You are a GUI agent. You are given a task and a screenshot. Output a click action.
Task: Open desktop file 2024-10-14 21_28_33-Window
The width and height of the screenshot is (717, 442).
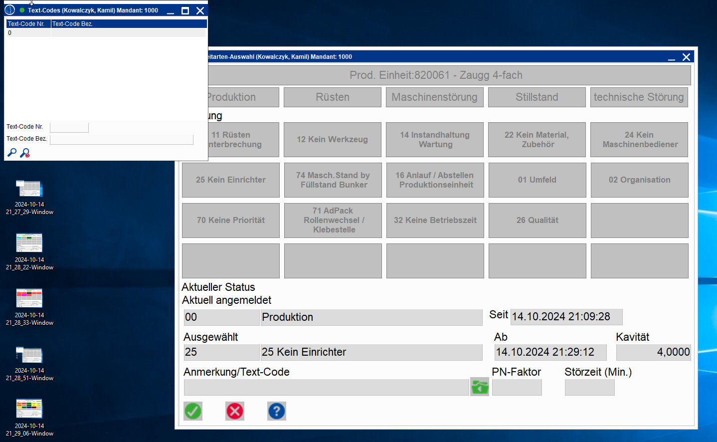pos(29,298)
